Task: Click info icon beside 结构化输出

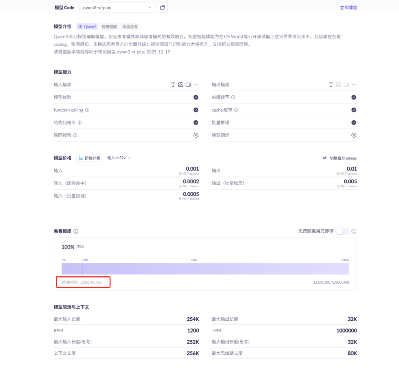Action: coord(80,123)
